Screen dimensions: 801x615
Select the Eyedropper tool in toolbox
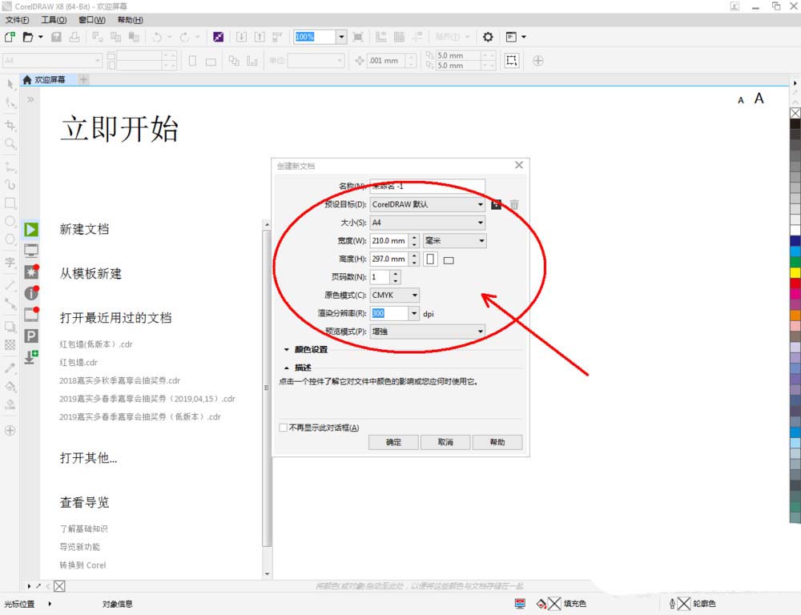click(10, 368)
